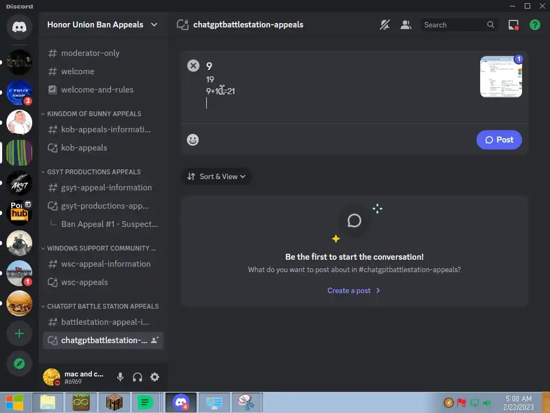Open the Linux Shop server icon

pyautogui.click(x=19, y=92)
